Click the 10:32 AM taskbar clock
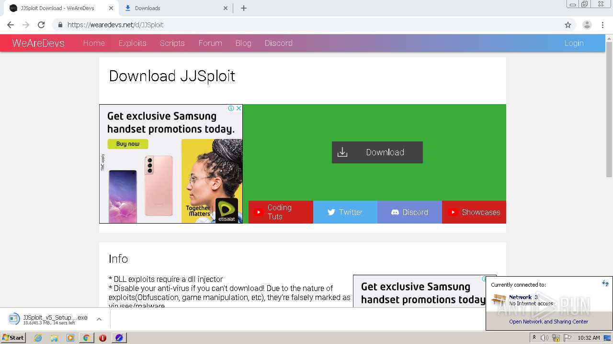This screenshot has width=613, height=344. tap(589, 338)
